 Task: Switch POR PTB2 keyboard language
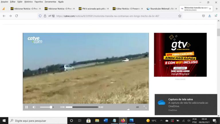(x=195, y=121)
